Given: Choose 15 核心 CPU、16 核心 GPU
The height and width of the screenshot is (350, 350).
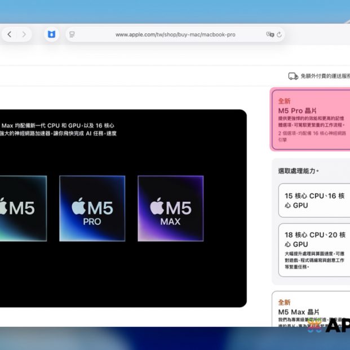Looking at the screenshot, I should click(314, 200).
